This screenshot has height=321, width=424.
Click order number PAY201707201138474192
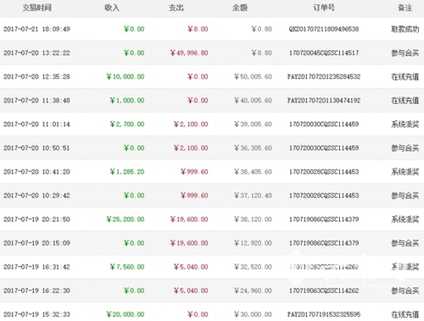[x=324, y=100]
